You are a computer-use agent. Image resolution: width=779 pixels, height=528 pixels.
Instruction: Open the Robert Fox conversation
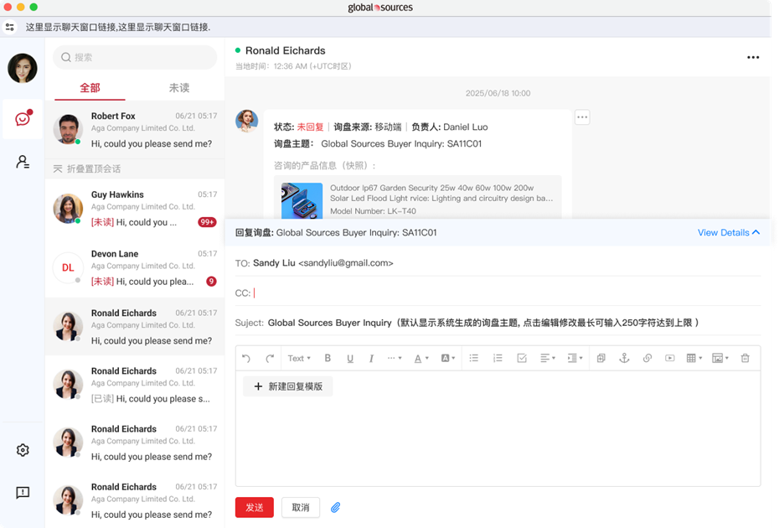click(135, 130)
